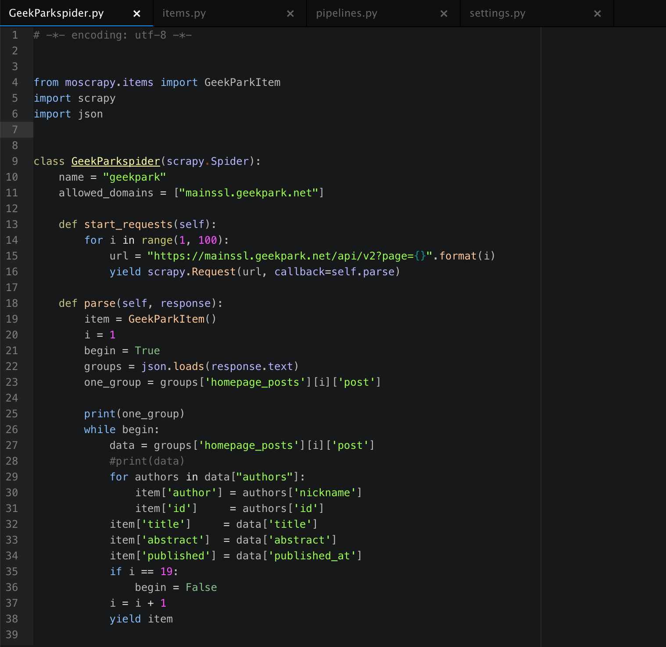Click 'callback=self.parse' argument
This screenshot has height=647, width=666.
(x=334, y=272)
